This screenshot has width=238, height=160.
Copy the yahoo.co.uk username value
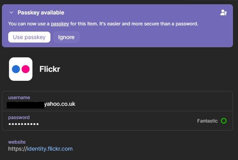click(x=60, y=104)
